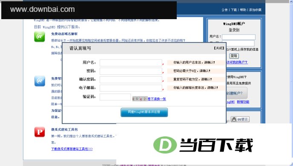Click the QQ留言 button
293x166 pixels.
240,119
